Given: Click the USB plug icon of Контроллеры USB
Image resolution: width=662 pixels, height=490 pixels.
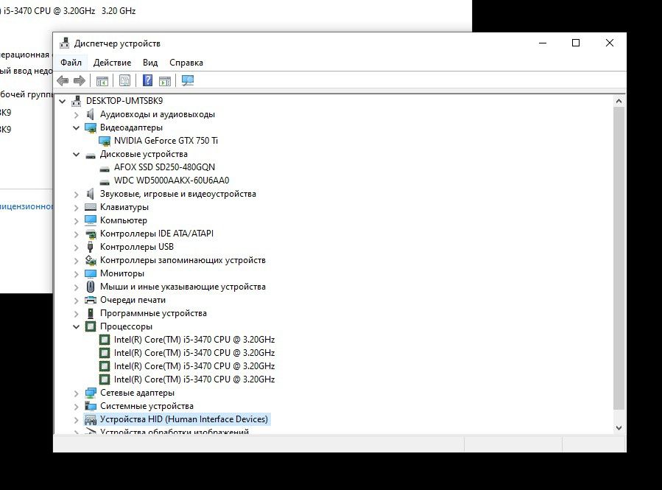Looking at the screenshot, I should (90, 247).
